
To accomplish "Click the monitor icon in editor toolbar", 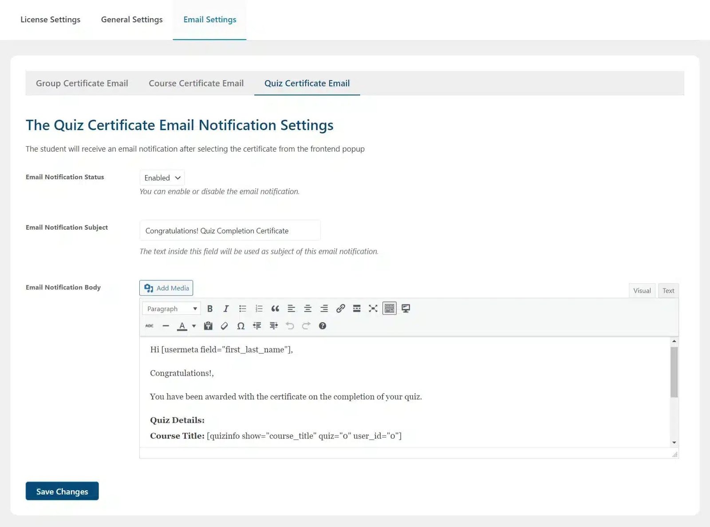I will (406, 308).
